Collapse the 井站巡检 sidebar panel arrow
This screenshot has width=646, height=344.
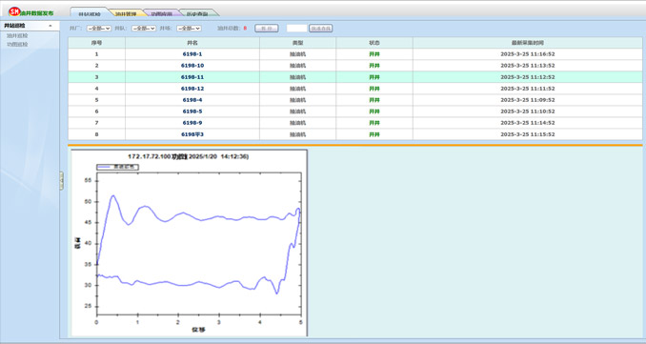coord(50,26)
